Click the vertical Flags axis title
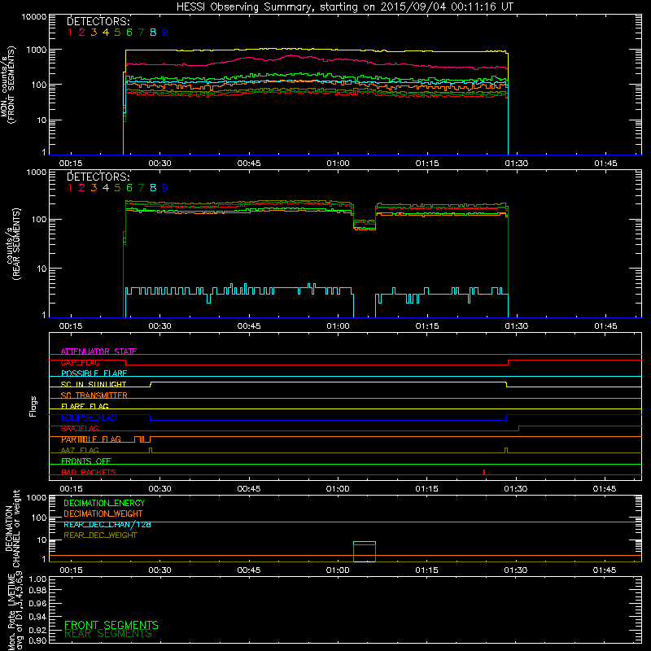Viewport: 651px width, 651px height. tap(33, 406)
